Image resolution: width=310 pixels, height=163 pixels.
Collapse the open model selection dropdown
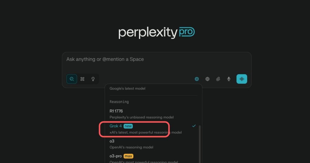(x=197, y=79)
